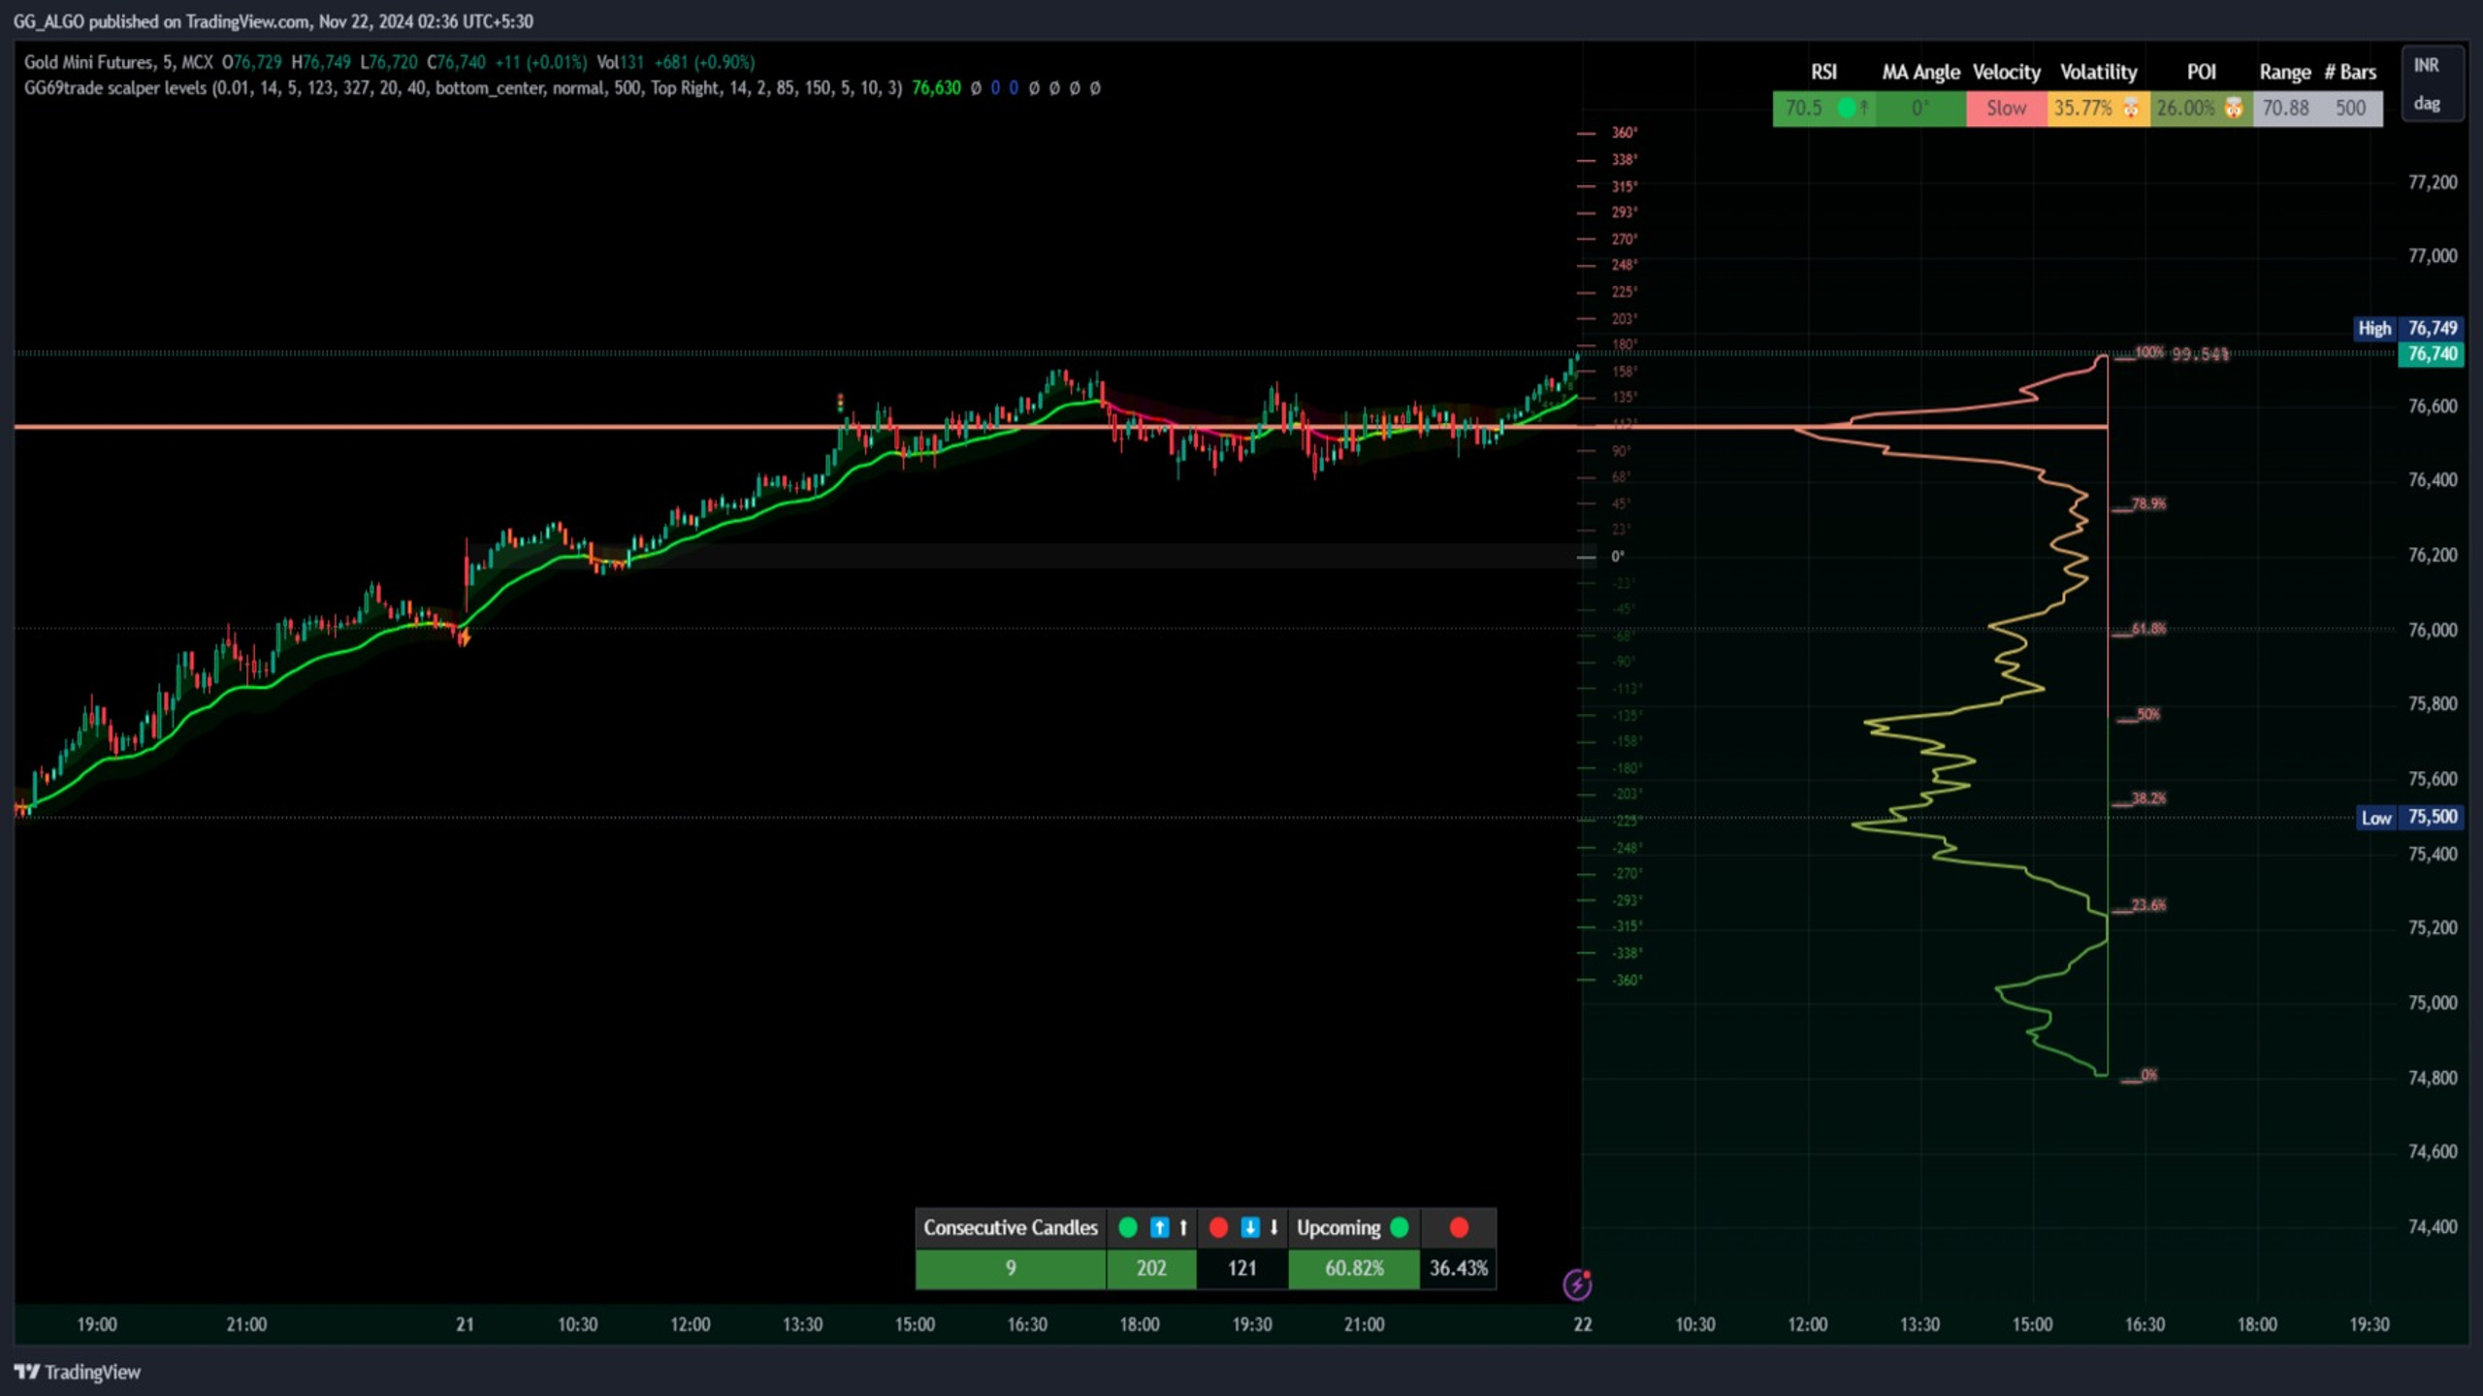This screenshot has height=1396, width=2483.
Task: Click the orange signal marker below the 21 open gap
Action: pos(464,636)
